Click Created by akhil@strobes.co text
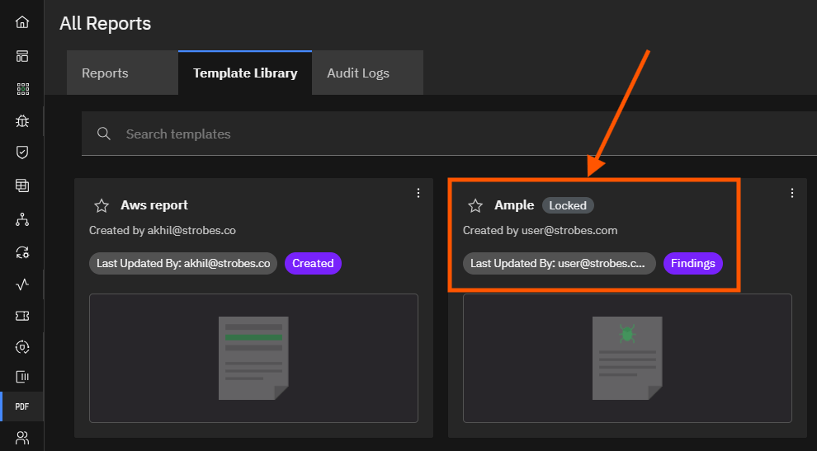The image size is (817, 451). click(163, 230)
